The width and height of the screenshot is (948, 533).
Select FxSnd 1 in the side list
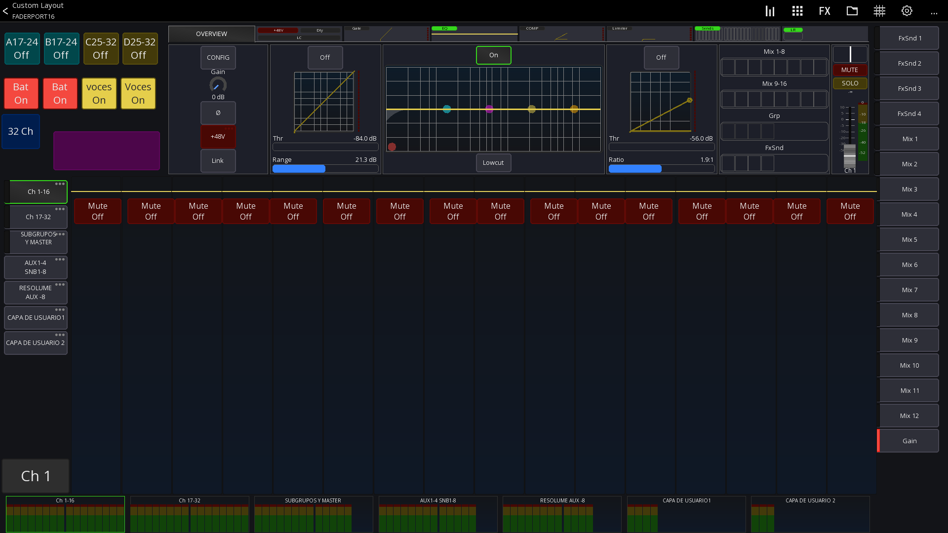coord(909,38)
